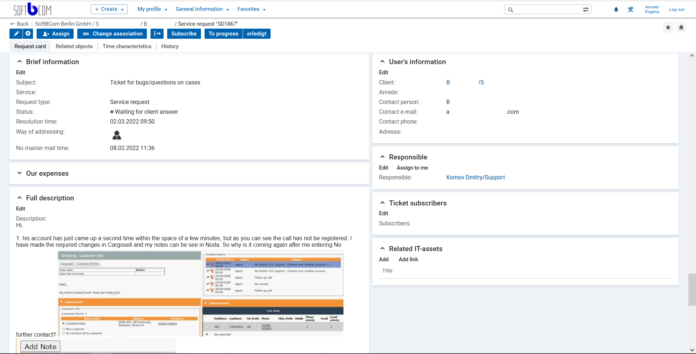Open the History tab
Viewport: 696px width, 354px height.
tap(169, 46)
